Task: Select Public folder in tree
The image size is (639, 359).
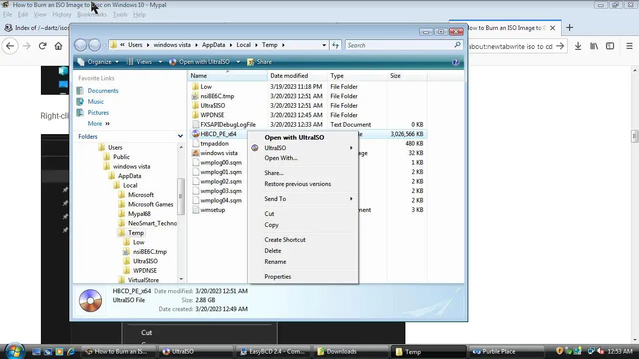Action: [121, 157]
